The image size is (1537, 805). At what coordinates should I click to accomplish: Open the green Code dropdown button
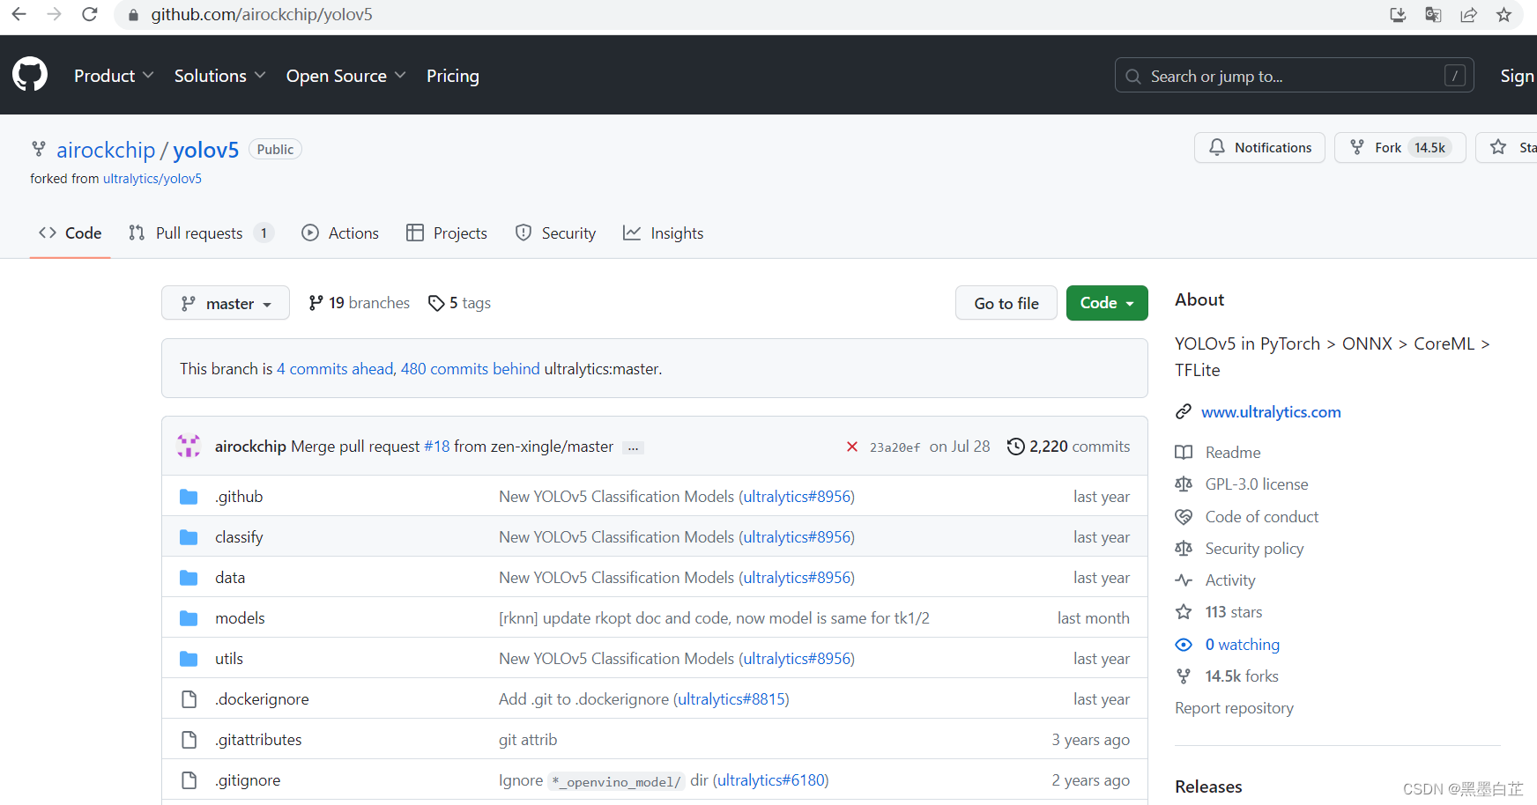(1107, 303)
